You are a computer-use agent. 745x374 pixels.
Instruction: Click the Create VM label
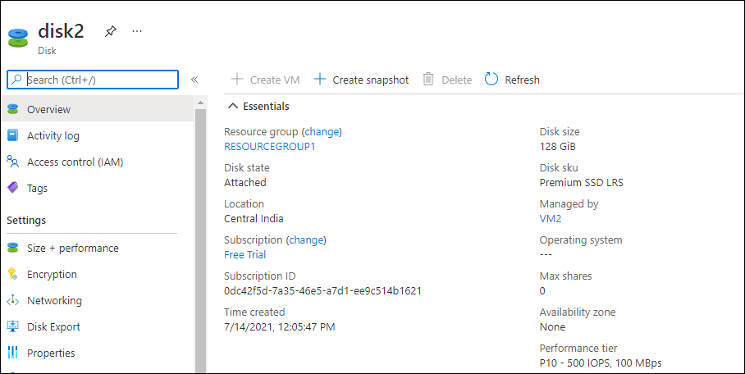[275, 80]
